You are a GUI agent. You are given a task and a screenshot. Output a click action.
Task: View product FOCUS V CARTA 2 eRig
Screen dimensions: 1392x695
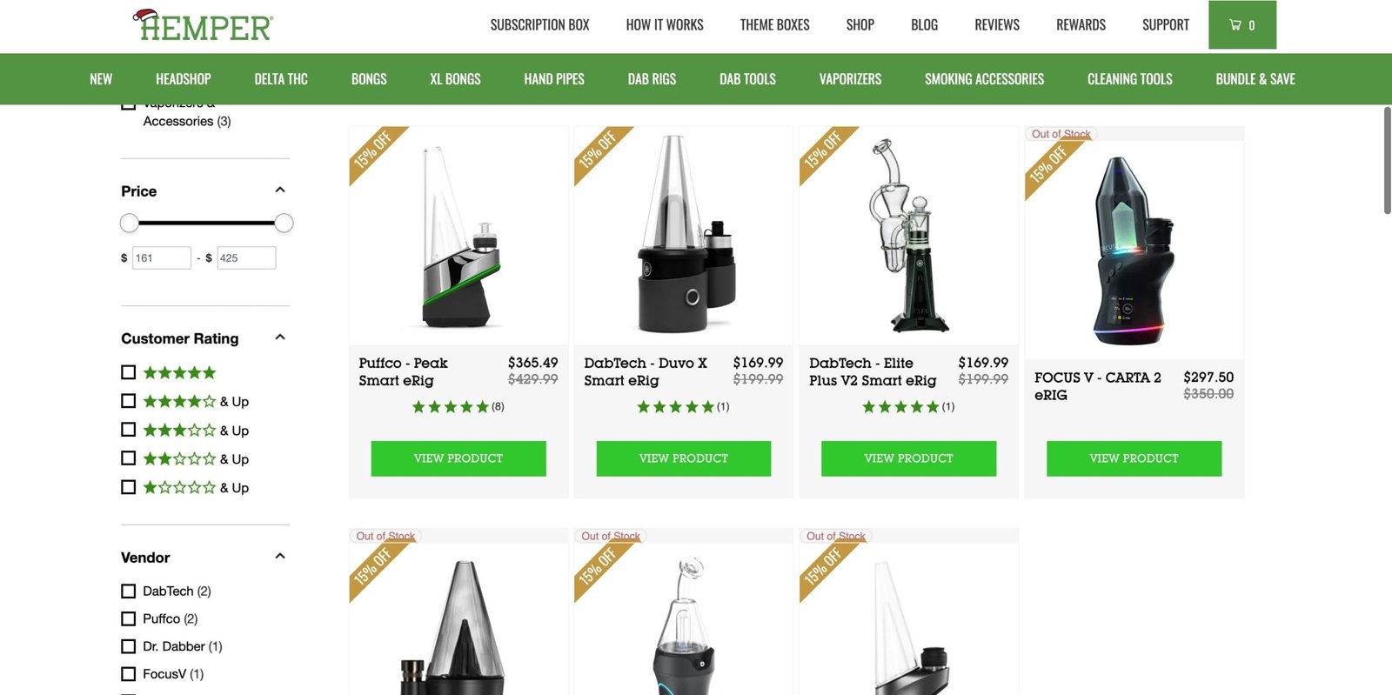click(x=1134, y=458)
